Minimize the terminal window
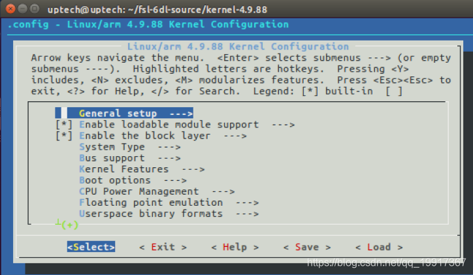The image size is (473, 275). [23, 8]
